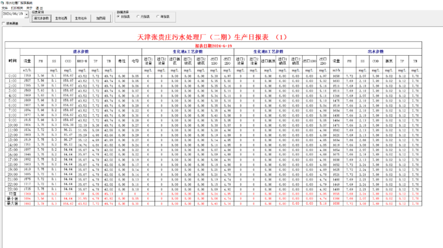Click the 0:00 time row label
Screen dimensions: 443x248
tap(12, 76)
